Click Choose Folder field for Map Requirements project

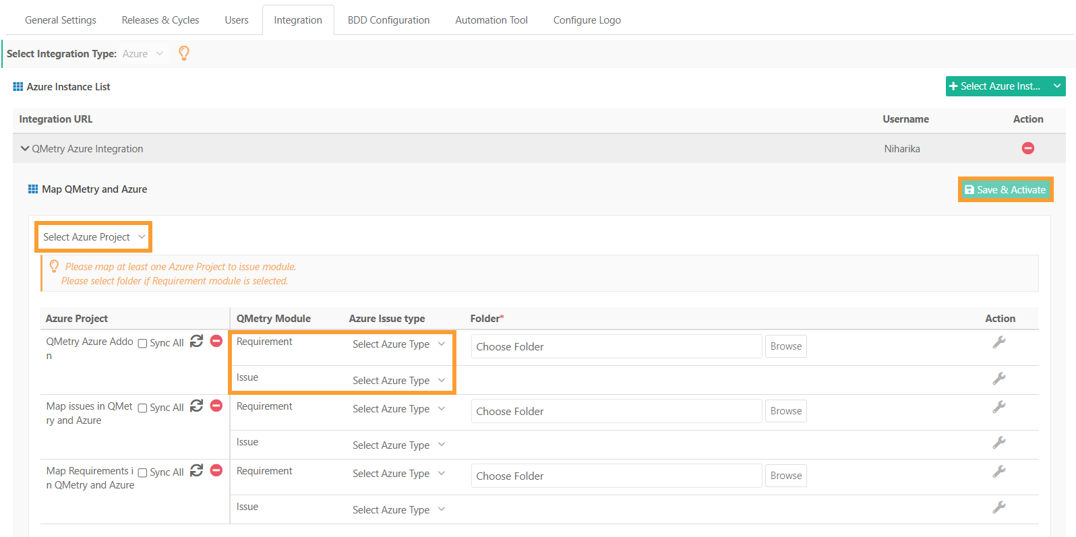617,476
